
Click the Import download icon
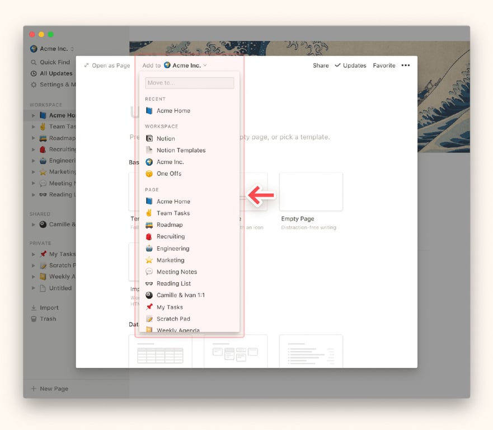tap(34, 307)
